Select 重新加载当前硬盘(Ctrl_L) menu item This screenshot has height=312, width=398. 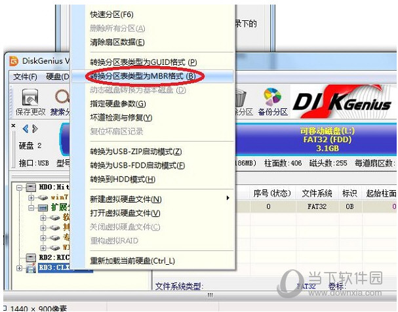132,261
